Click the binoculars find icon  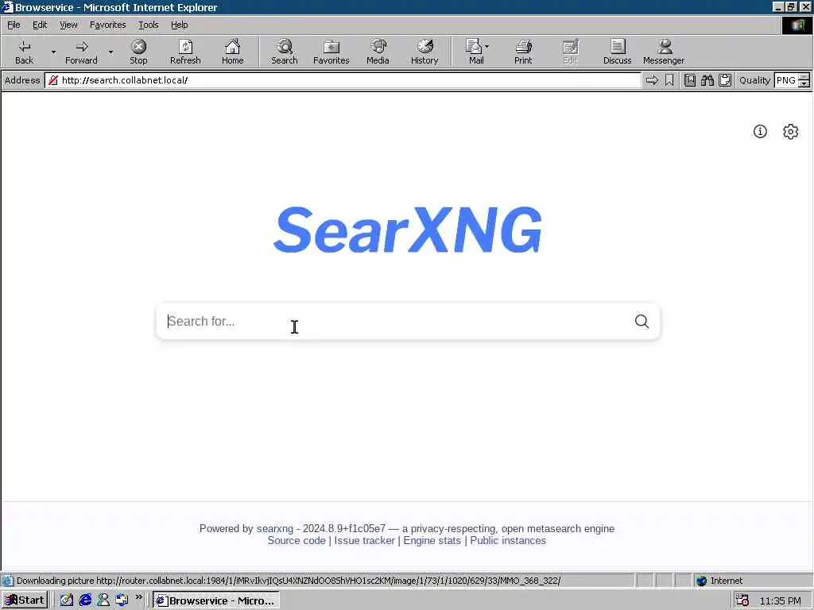(707, 80)
